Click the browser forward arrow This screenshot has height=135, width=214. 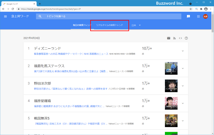coord(8,9)
